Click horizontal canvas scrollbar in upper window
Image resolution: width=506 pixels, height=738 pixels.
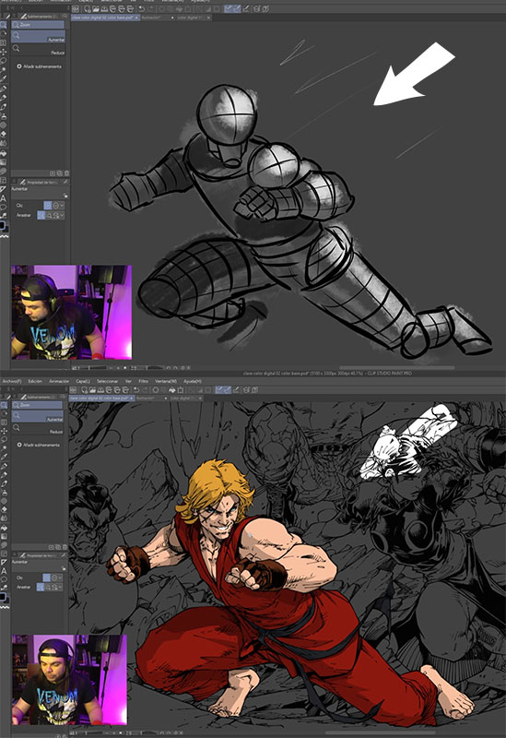[396, 367]
